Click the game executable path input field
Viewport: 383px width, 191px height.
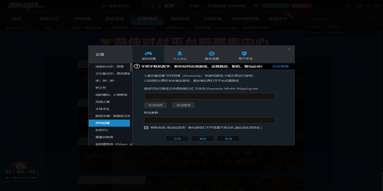(x=209, y=96)
